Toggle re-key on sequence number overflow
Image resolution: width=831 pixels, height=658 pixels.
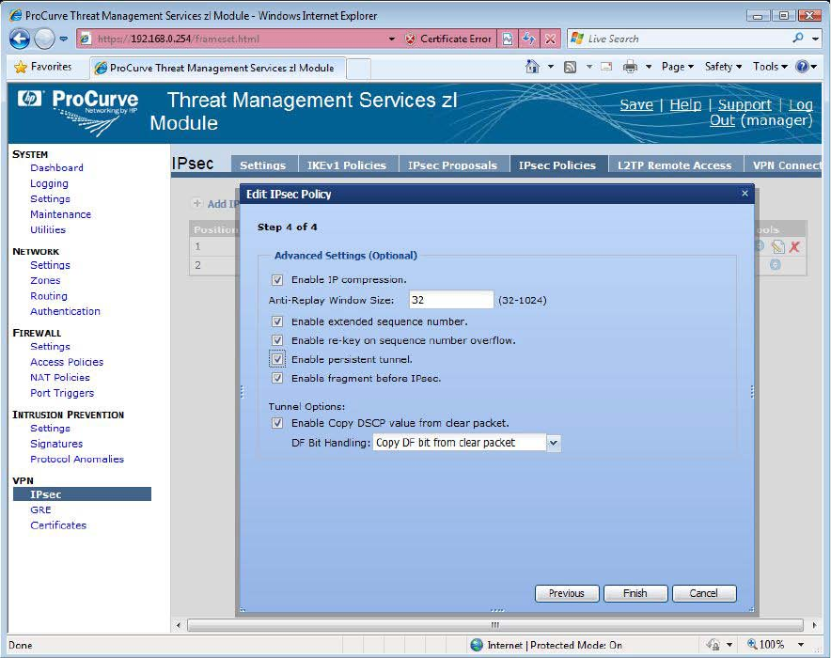pos(277,340)
